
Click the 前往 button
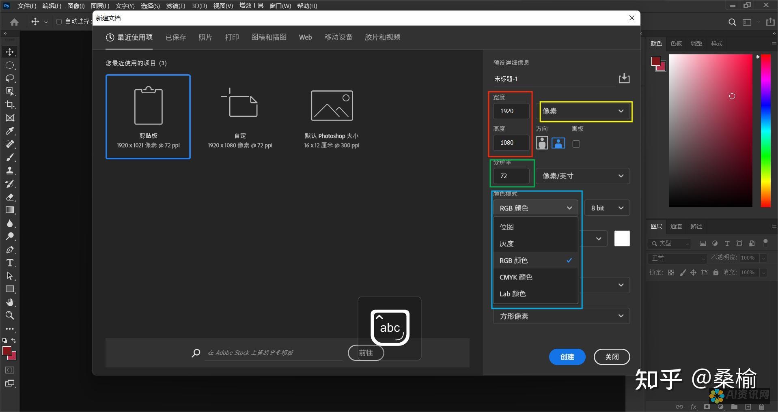pos(366,353)
